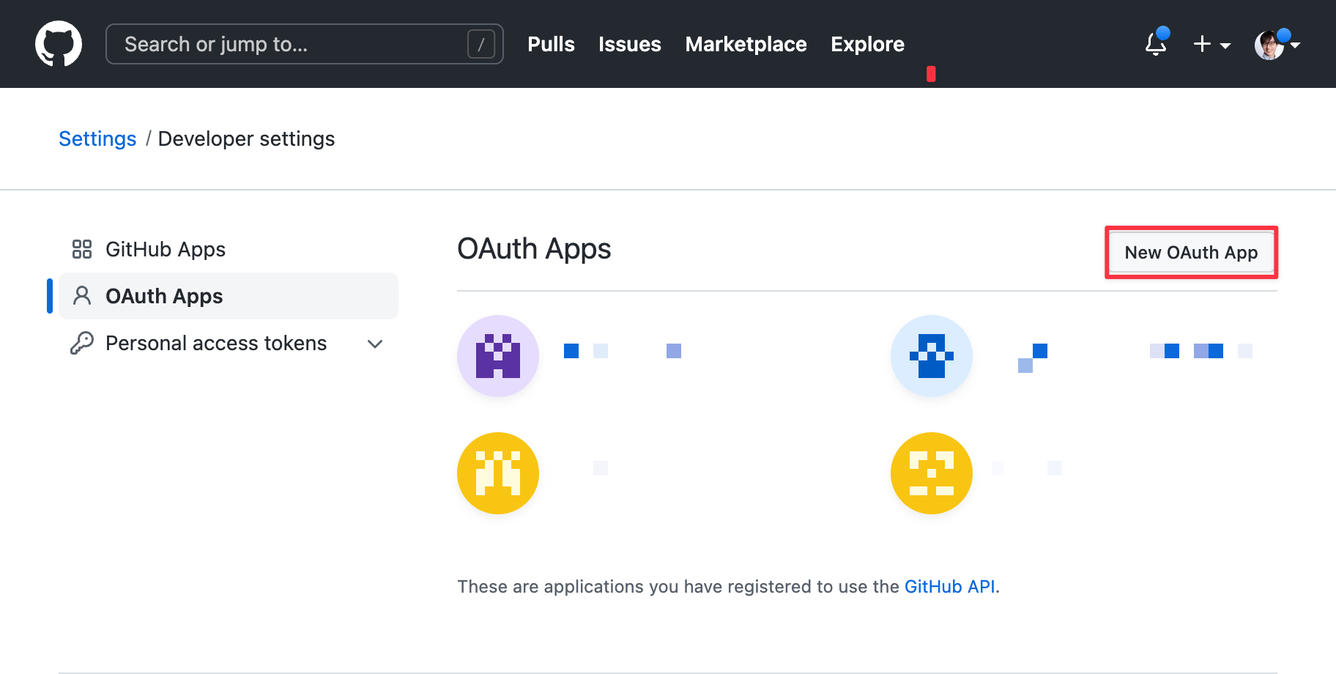This screenshot has width=1336, height=674.
Task: Go back to Settings breadcrumb link
Action: (x=97, y=138)
